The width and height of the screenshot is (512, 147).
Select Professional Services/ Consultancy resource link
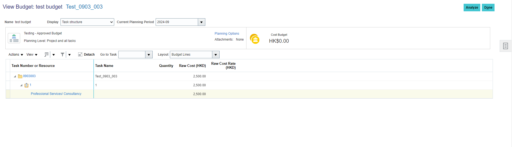pyautogui.click(x=56, y=94)
